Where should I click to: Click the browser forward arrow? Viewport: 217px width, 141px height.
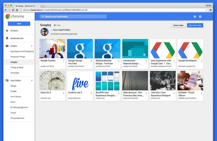pyautogui.click(x=9, y=10)
